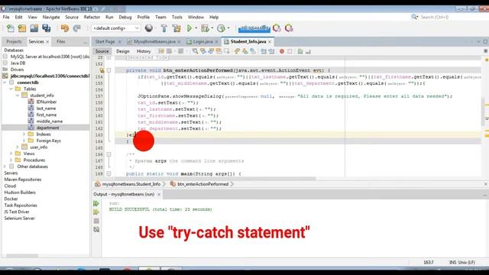Open the Run Project dropdown arrow
The image size is (489, 275).
(196, 28)
